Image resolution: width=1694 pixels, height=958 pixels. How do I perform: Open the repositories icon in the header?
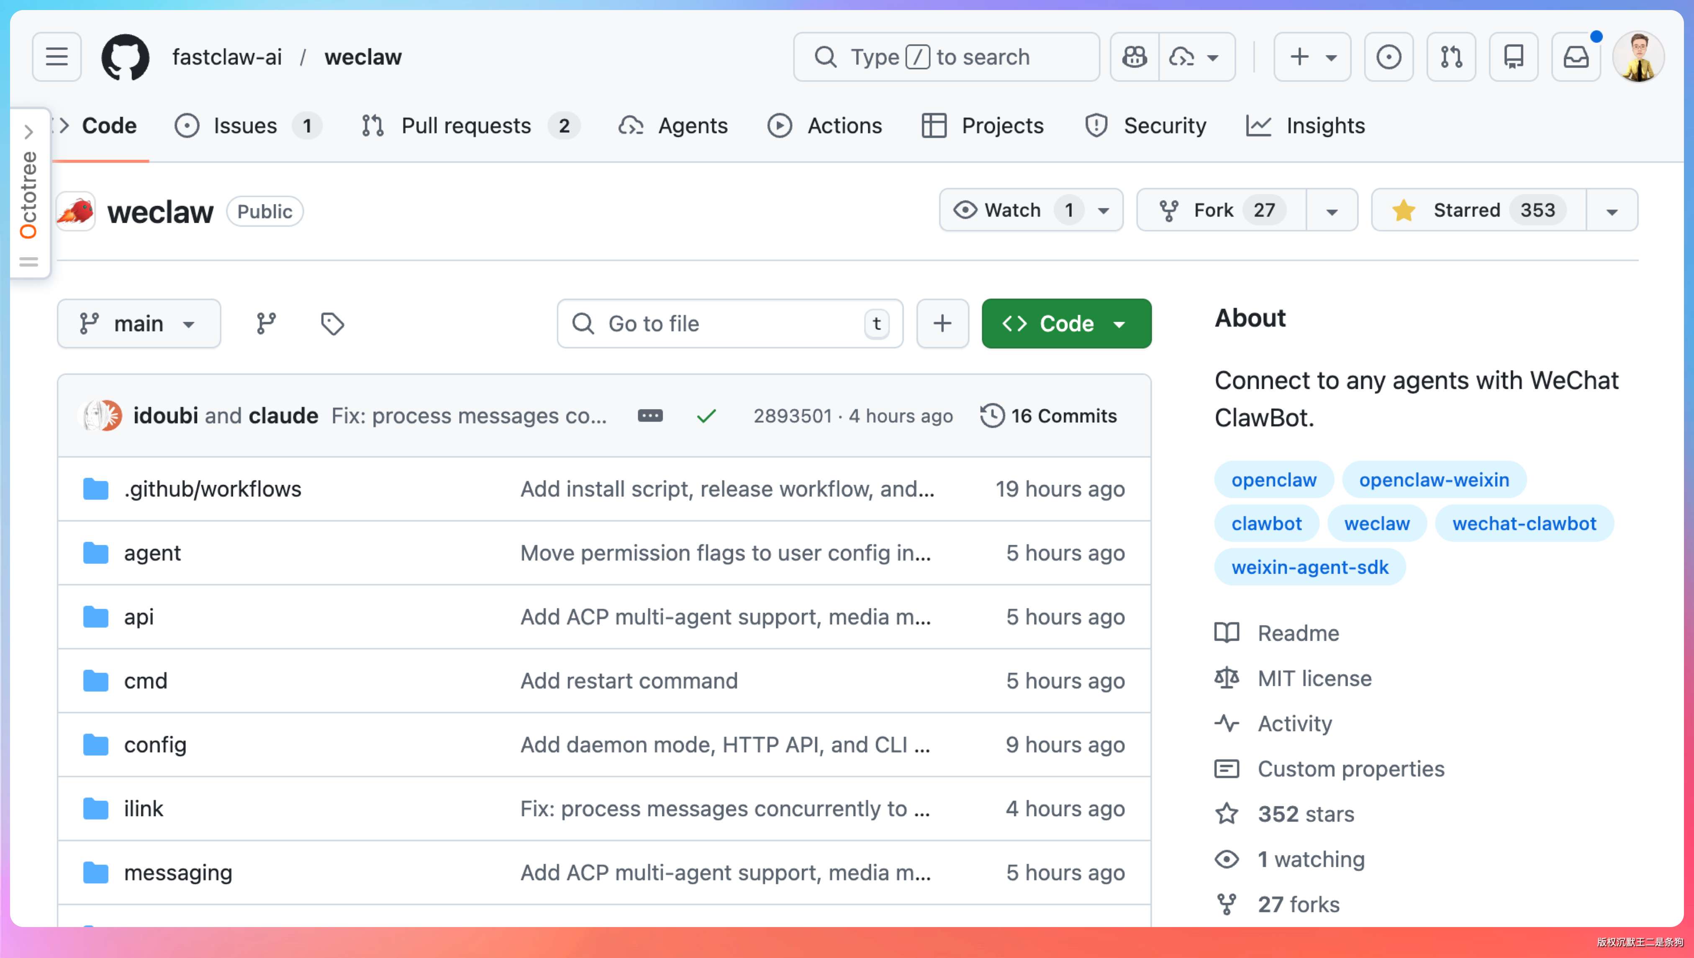[x=1513, y=57]
